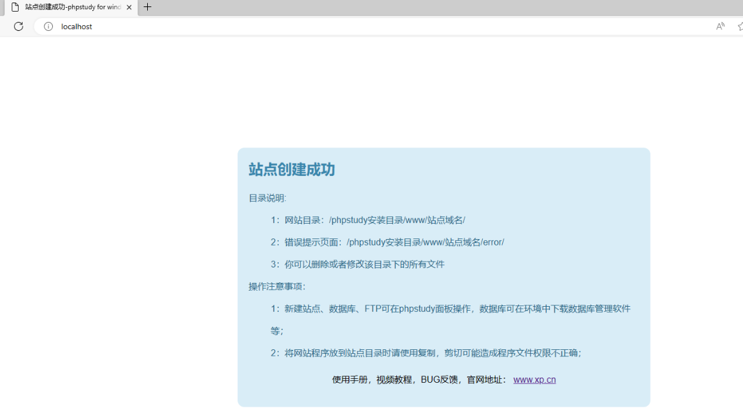Click the 操作注意事项 label

point(277,287)
